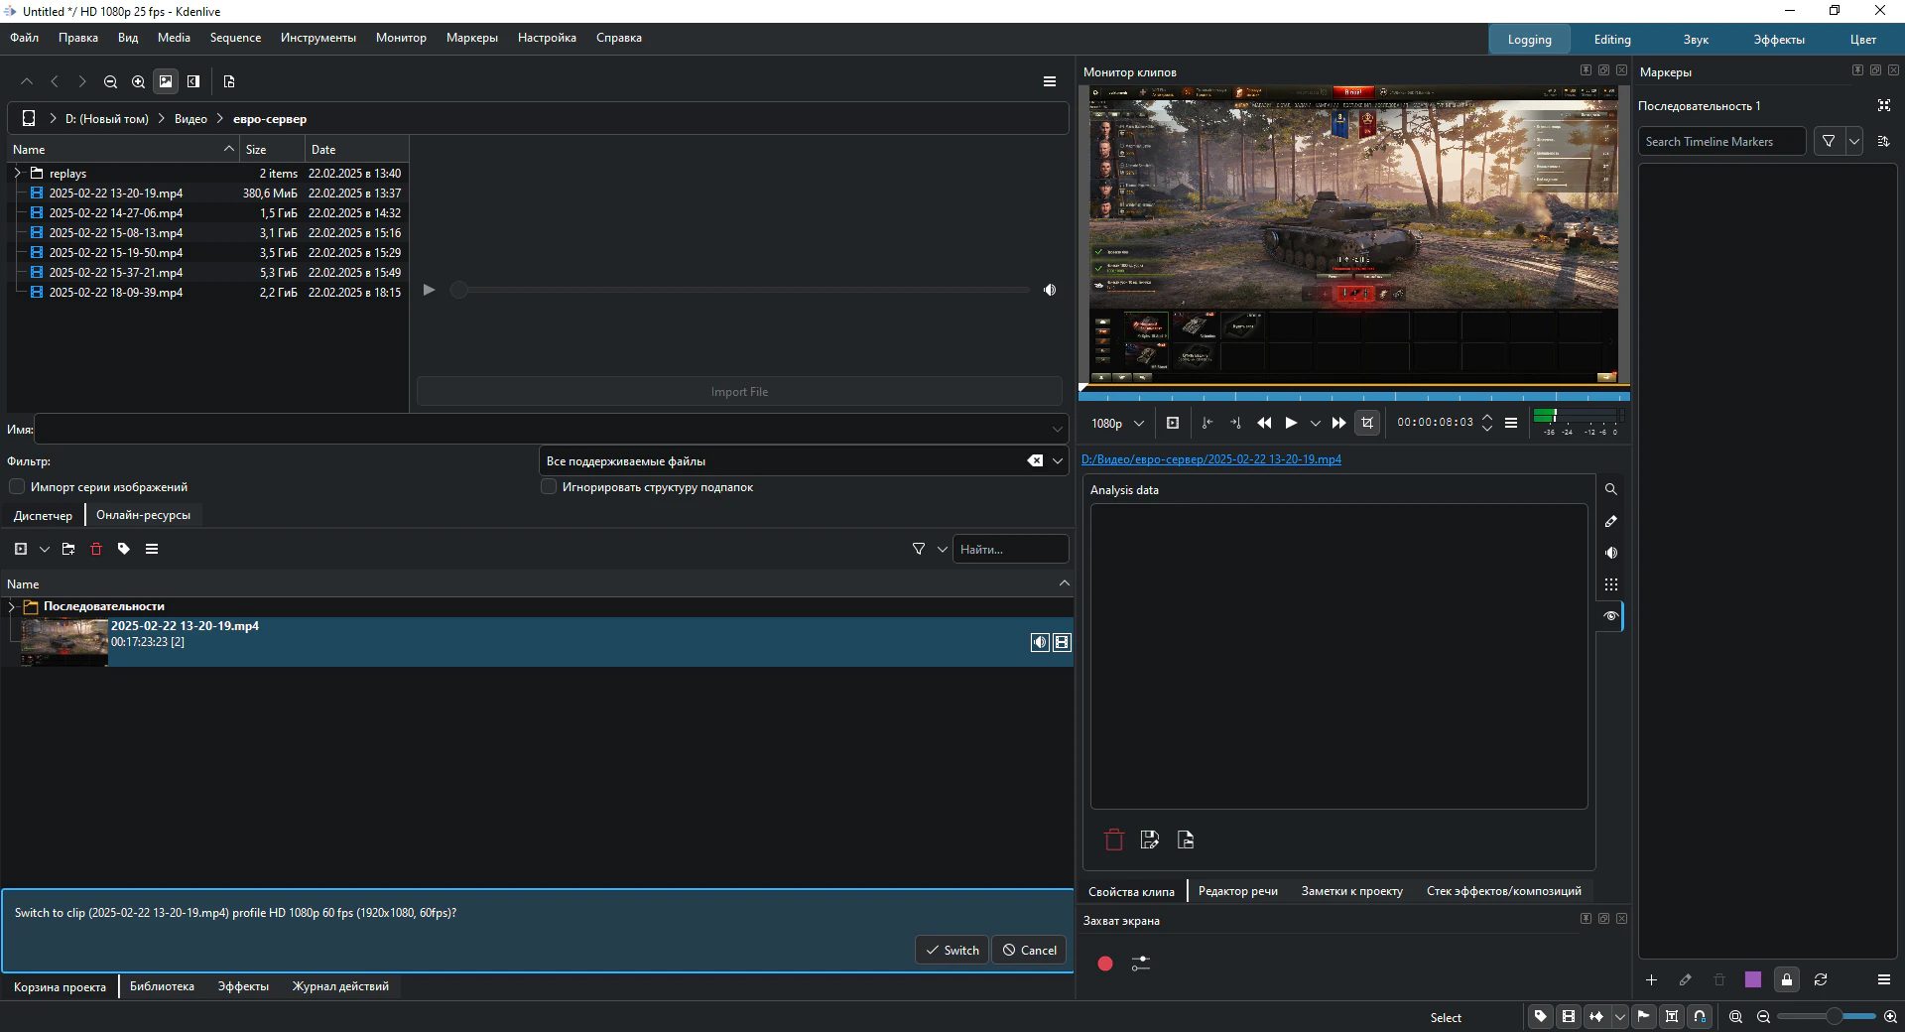Viewport: 1905px width, 1032px height.
Task: Open the 1080p resolution dropdown
Action: tap(1117, 423)
